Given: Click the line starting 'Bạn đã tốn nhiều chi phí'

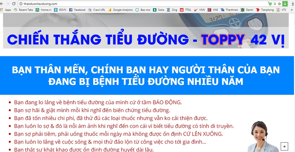Looking at the screenshot, I should (x=111, y=118).
